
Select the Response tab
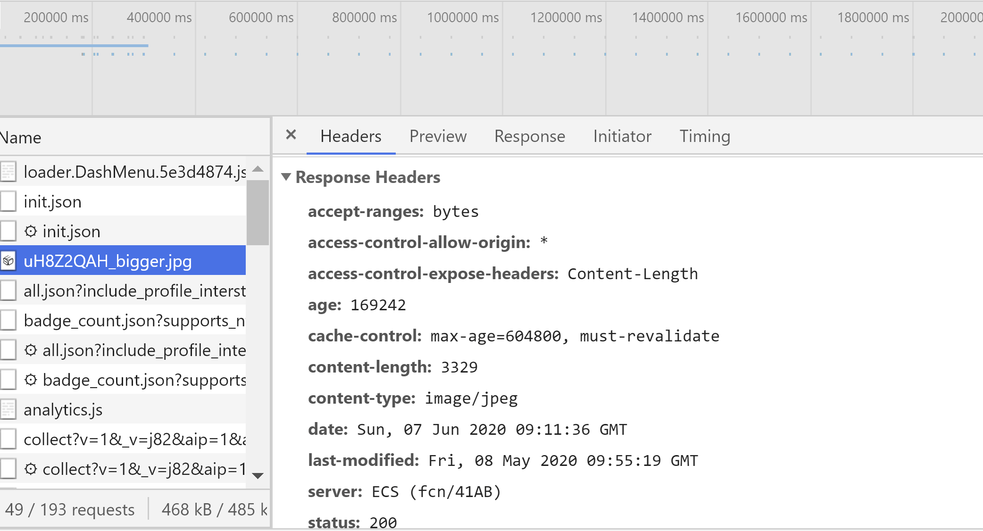click(x=529, y=136)
